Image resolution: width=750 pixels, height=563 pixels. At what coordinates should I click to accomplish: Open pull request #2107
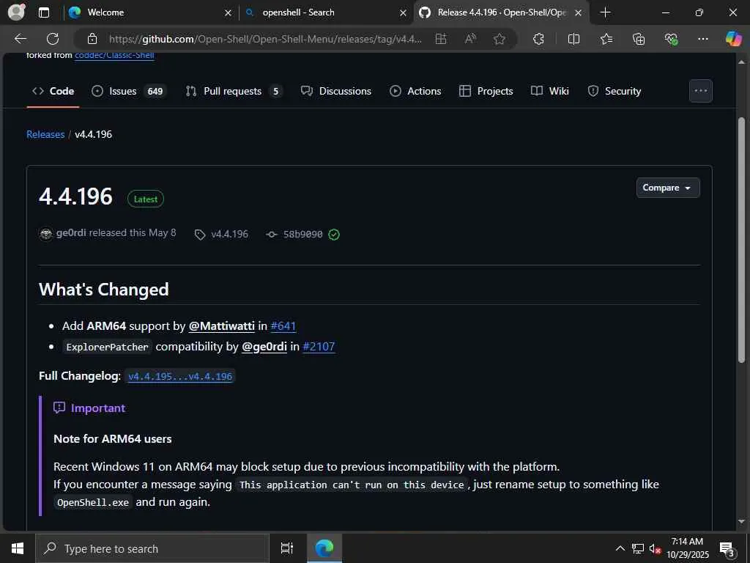click(319, 347)
